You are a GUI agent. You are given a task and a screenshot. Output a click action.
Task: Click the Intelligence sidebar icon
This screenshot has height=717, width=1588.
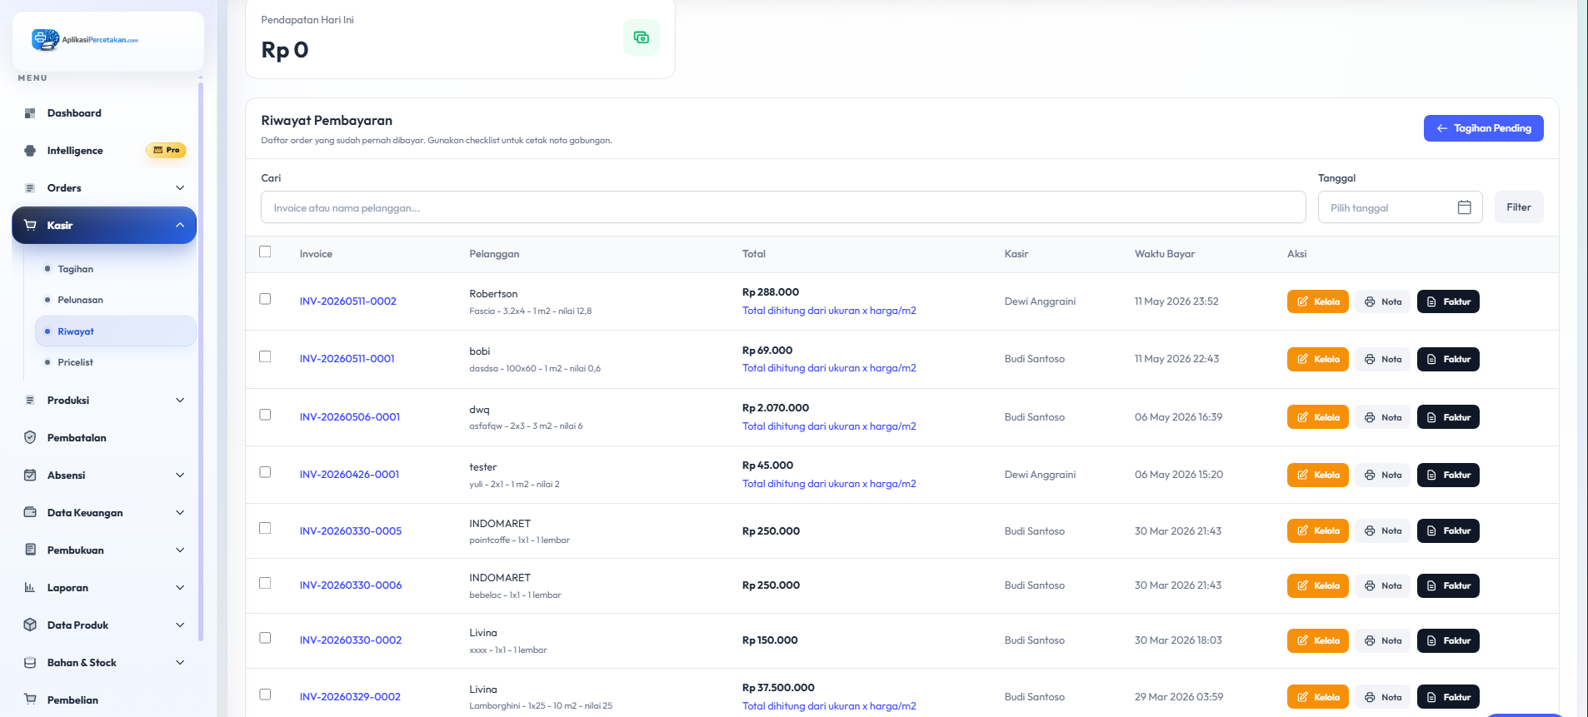[30, 151]
